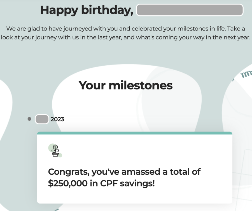
Task: Click the Your milestones heading
Action: coord(126,85)
